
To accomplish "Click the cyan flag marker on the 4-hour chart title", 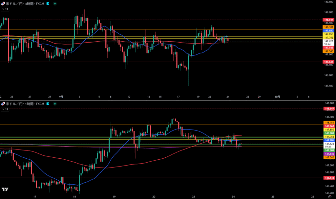I will (x=48, y=3).
